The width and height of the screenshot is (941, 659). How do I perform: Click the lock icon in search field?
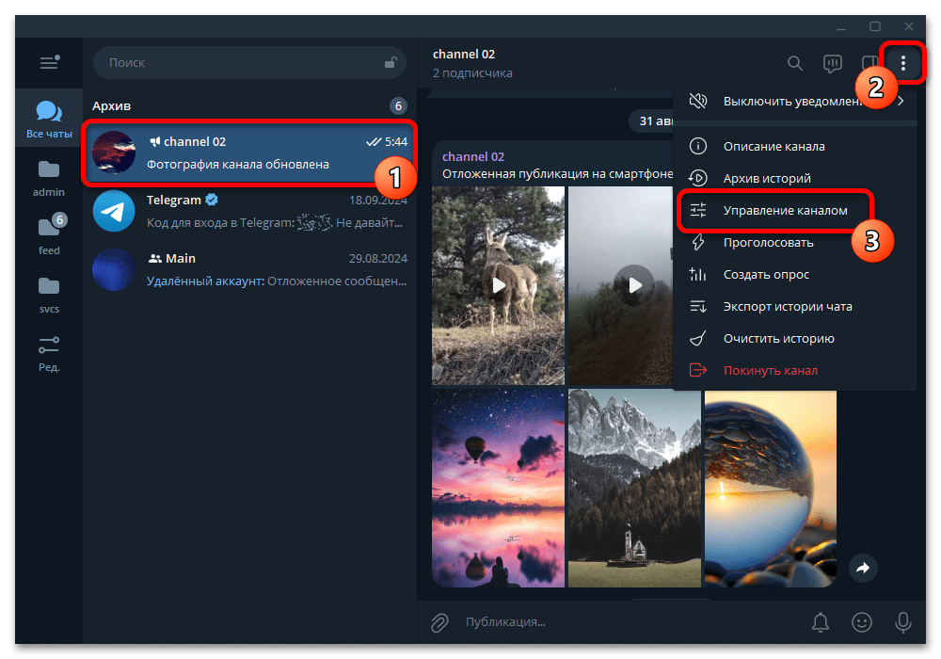coord(391,62)
